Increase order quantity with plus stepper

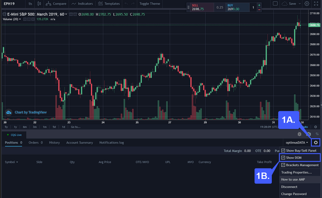[259, 5]
